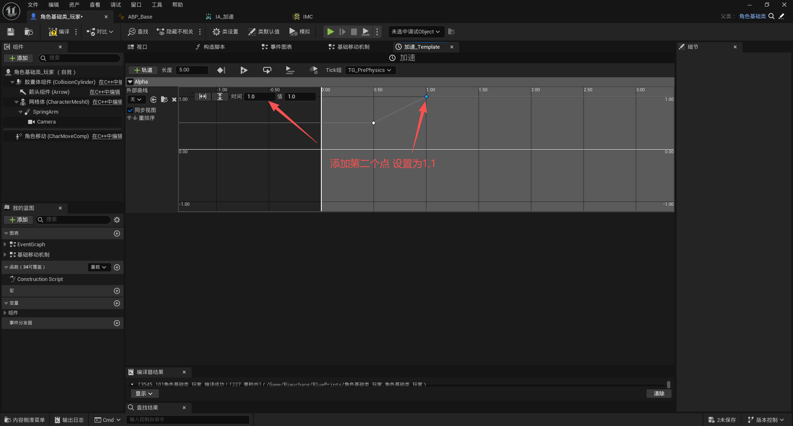Open the 编辑 menu

(54, 5)
